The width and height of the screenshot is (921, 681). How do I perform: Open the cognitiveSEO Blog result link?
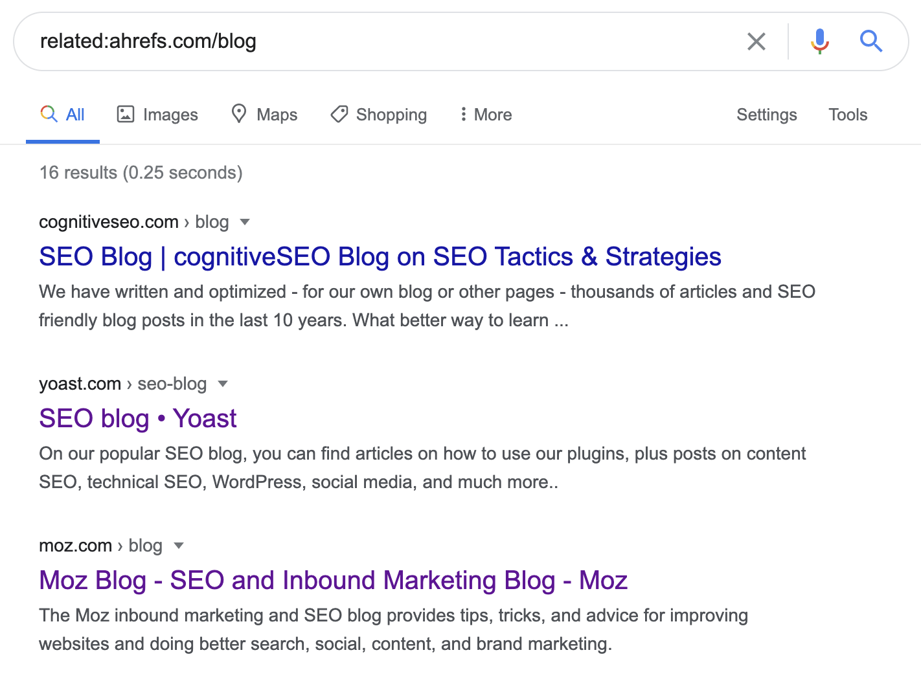[x=380, y=257]
